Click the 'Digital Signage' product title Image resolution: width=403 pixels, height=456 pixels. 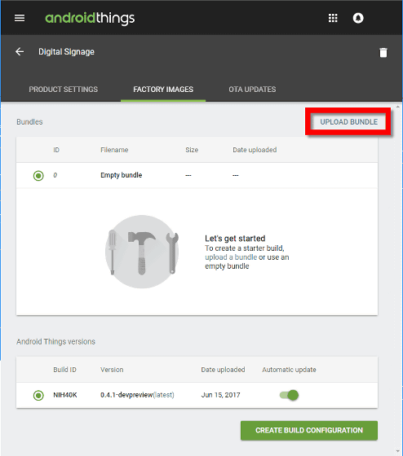tap(66, 52)
